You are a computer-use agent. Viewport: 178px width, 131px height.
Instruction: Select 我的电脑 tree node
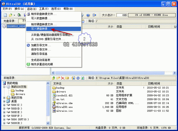pos(12,83)
